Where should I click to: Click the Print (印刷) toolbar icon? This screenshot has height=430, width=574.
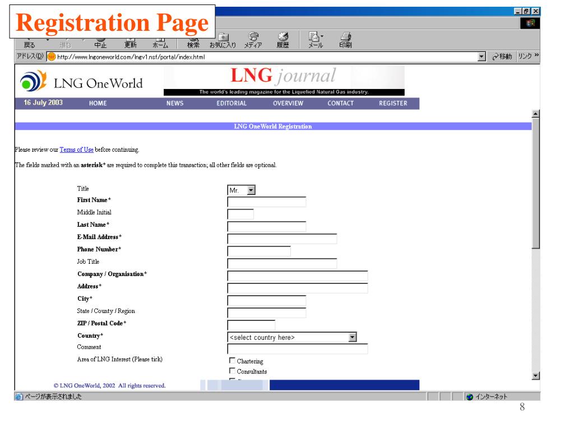tap(345, 40)
